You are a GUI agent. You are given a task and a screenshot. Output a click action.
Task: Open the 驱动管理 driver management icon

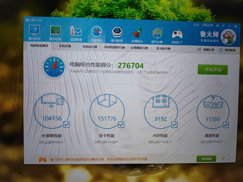117,32
